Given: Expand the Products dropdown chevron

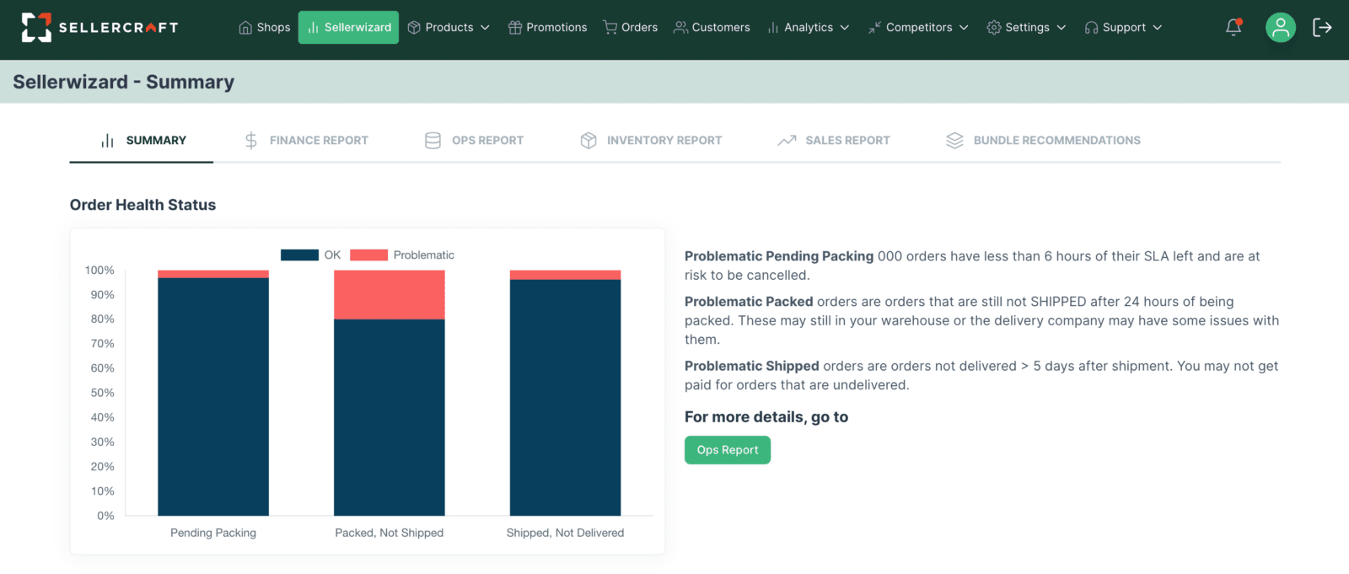Looking at the screenshot, I should coord(485,28).
